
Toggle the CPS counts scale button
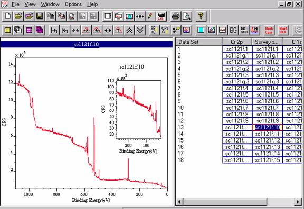(x=165, y=30)
